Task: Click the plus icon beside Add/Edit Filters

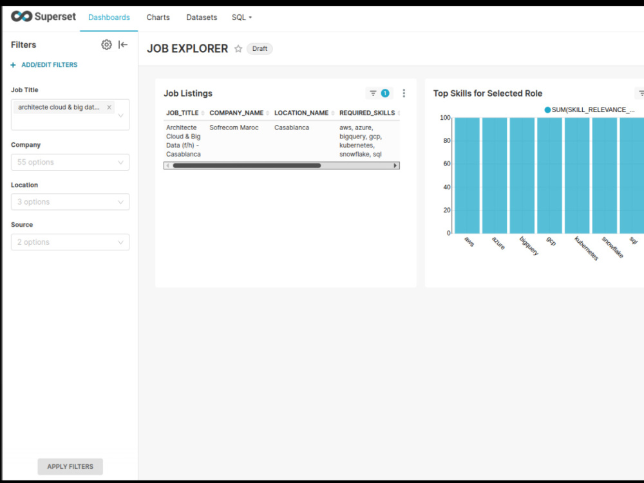Action: point(13,65)
